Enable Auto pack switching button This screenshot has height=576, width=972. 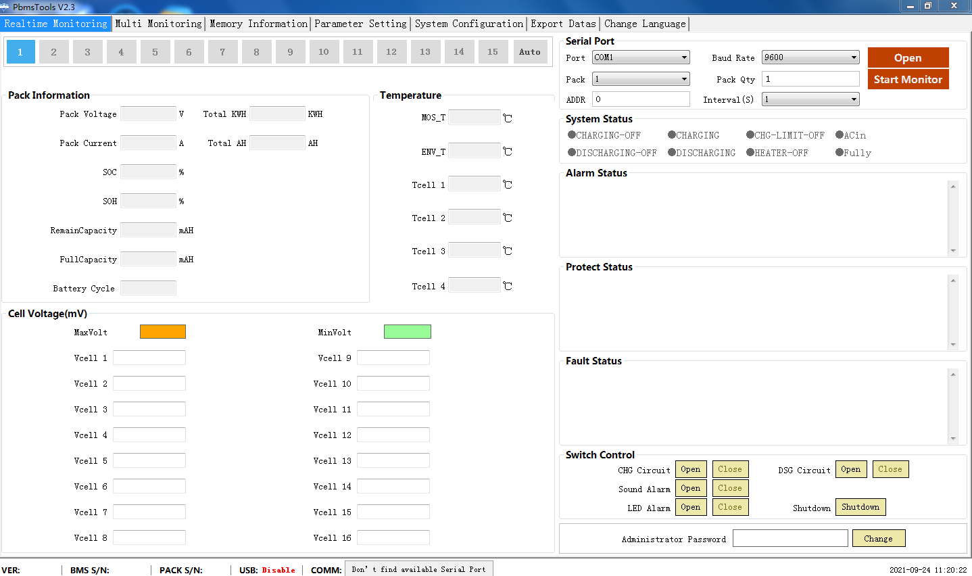[529, 51]
